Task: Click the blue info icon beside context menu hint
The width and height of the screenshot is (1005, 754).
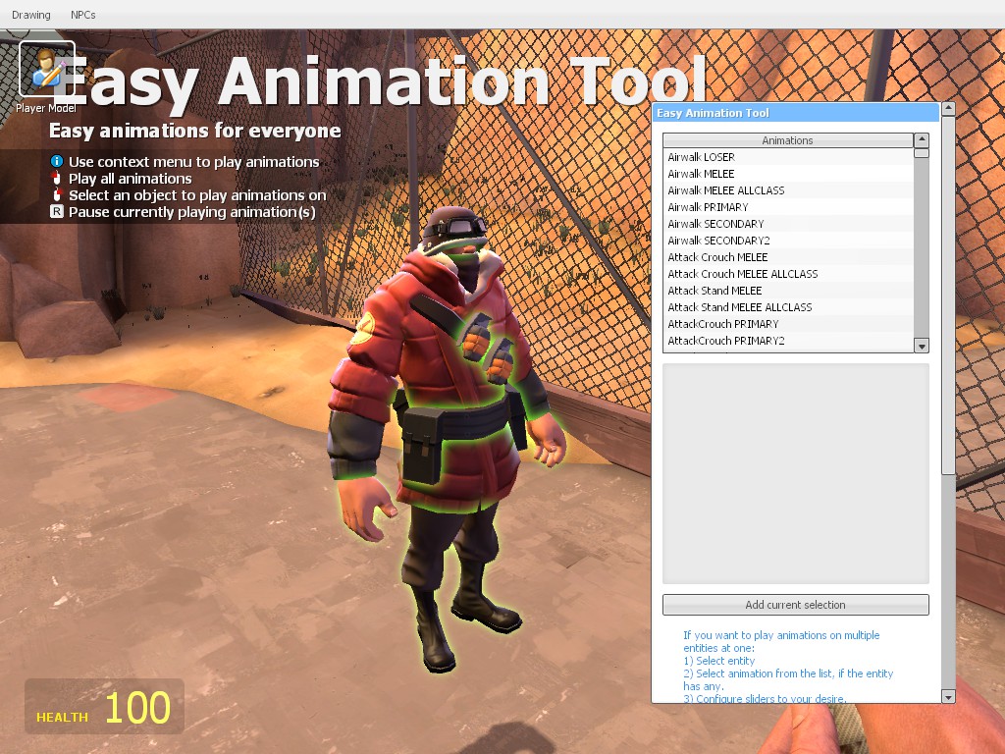Action: [x=56, y=161]
